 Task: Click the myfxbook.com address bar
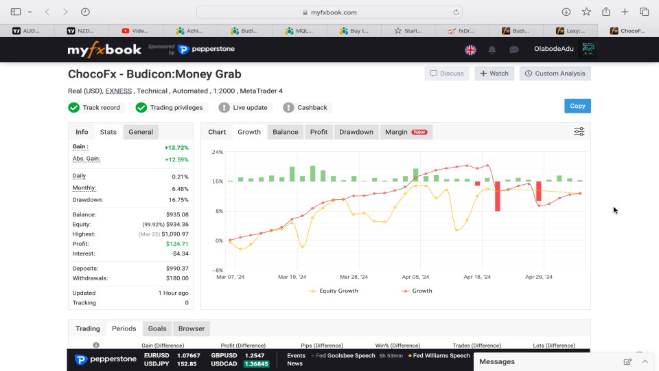(329, 12)
